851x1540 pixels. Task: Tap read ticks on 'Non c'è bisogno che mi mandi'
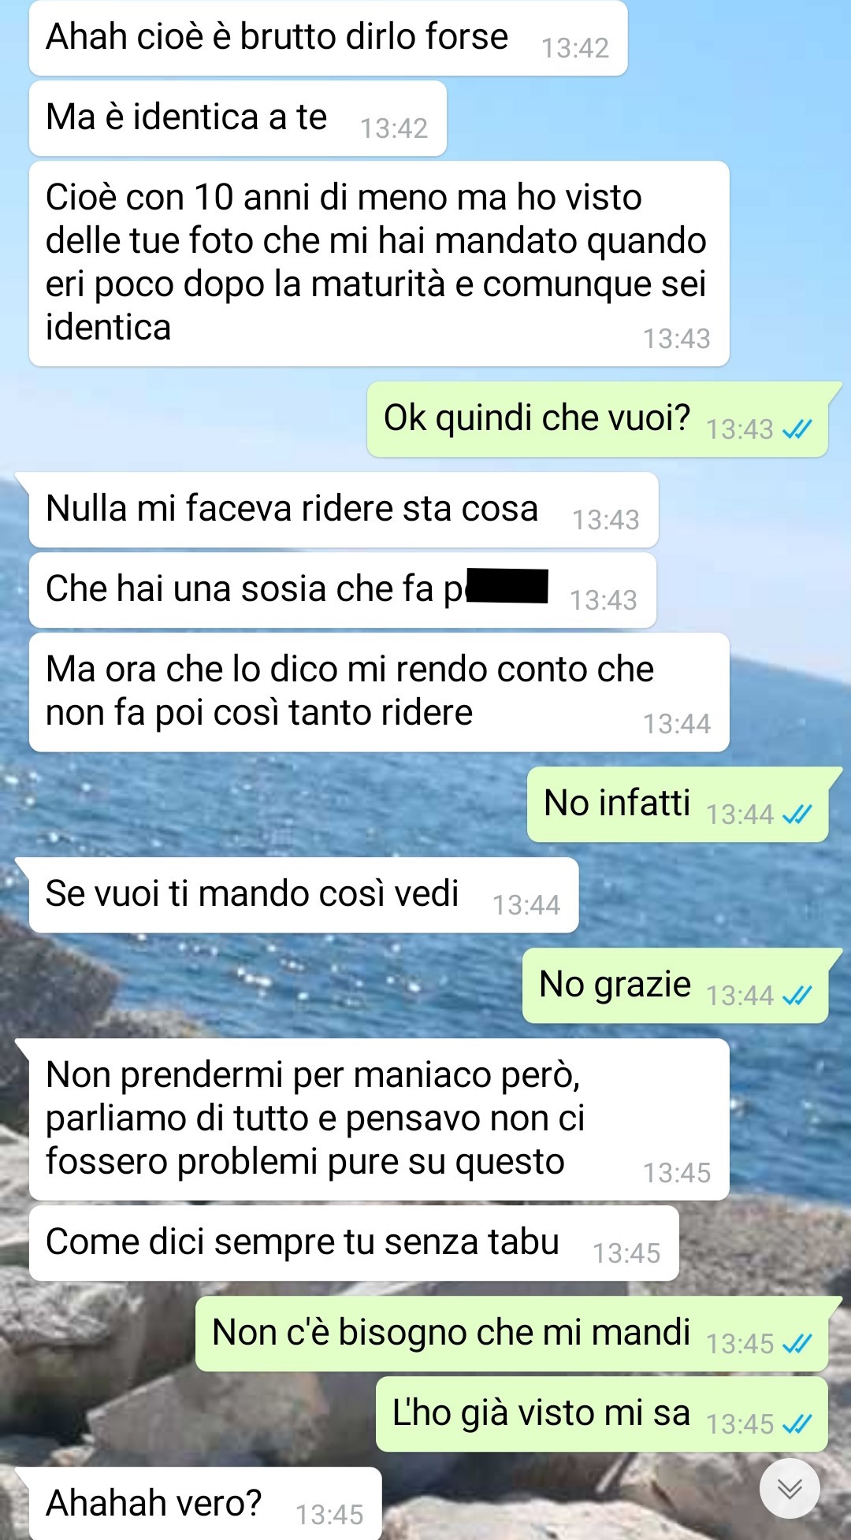[x=797, y=1344]
